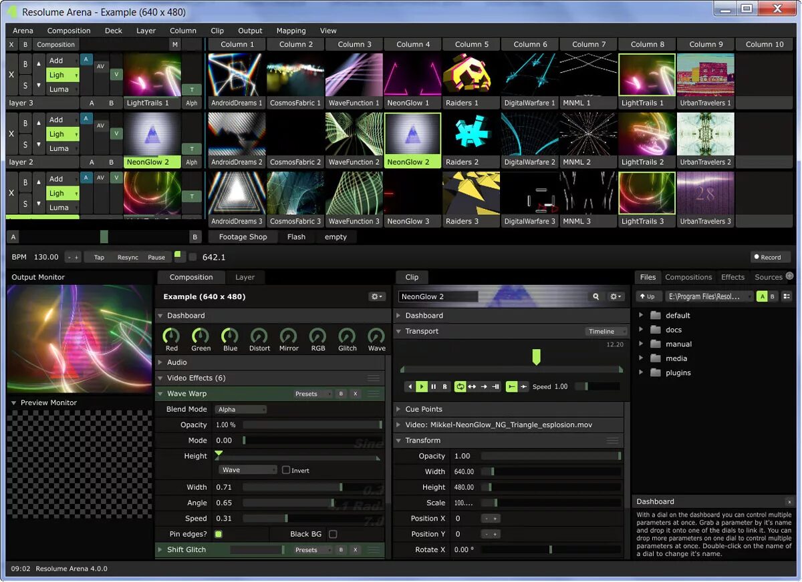This screenshot has height=582, width=802.
Task: Enable the Black BG checkbox
Action: tap(333, 534)
